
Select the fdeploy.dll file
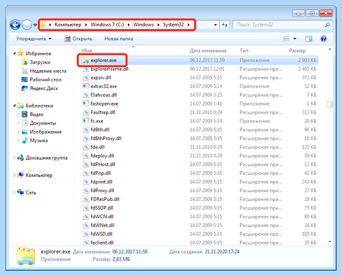tap(199, 156)
